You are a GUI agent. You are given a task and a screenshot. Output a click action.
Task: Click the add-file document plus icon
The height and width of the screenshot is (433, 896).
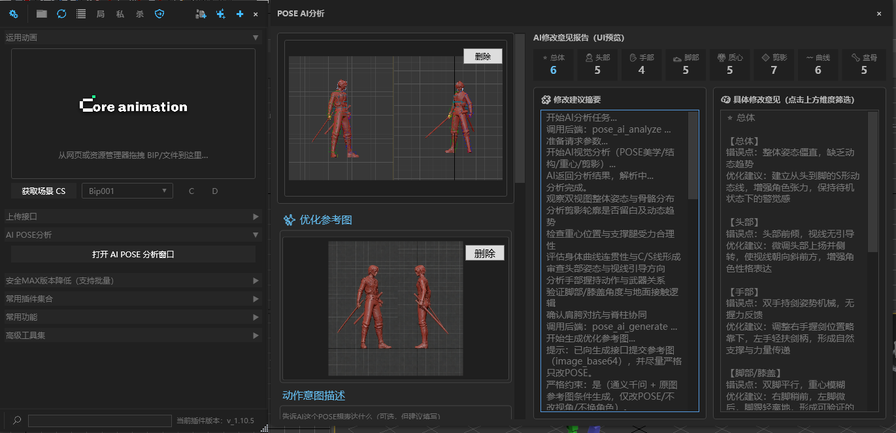tap(201, 14)
